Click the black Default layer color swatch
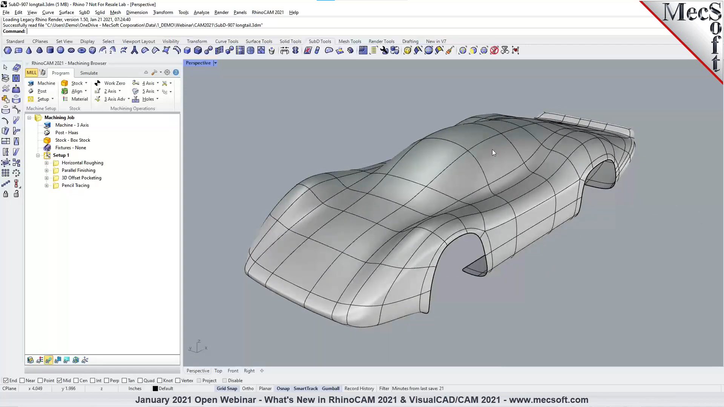724x407 pixels. click(155, 389)
